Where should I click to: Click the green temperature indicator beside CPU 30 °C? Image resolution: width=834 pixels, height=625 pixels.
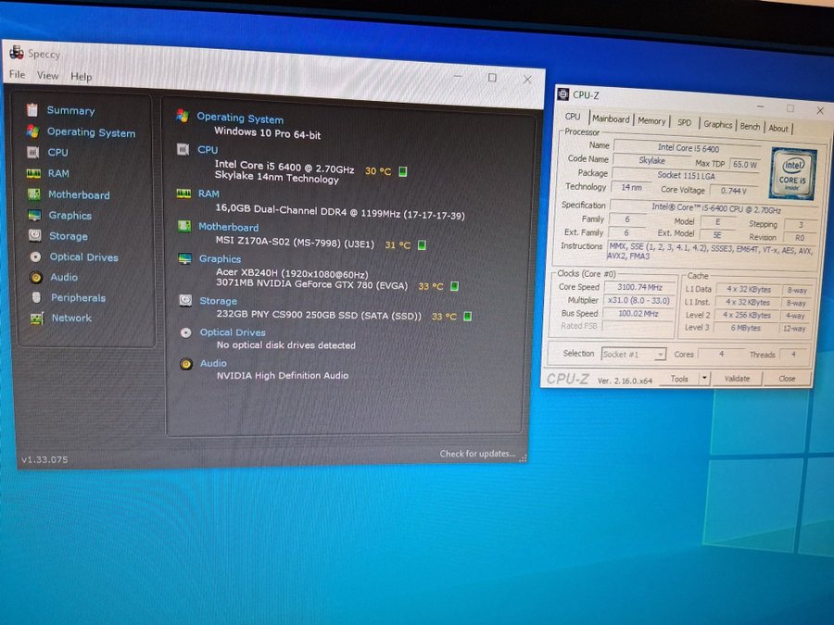(x=403, y=171)
